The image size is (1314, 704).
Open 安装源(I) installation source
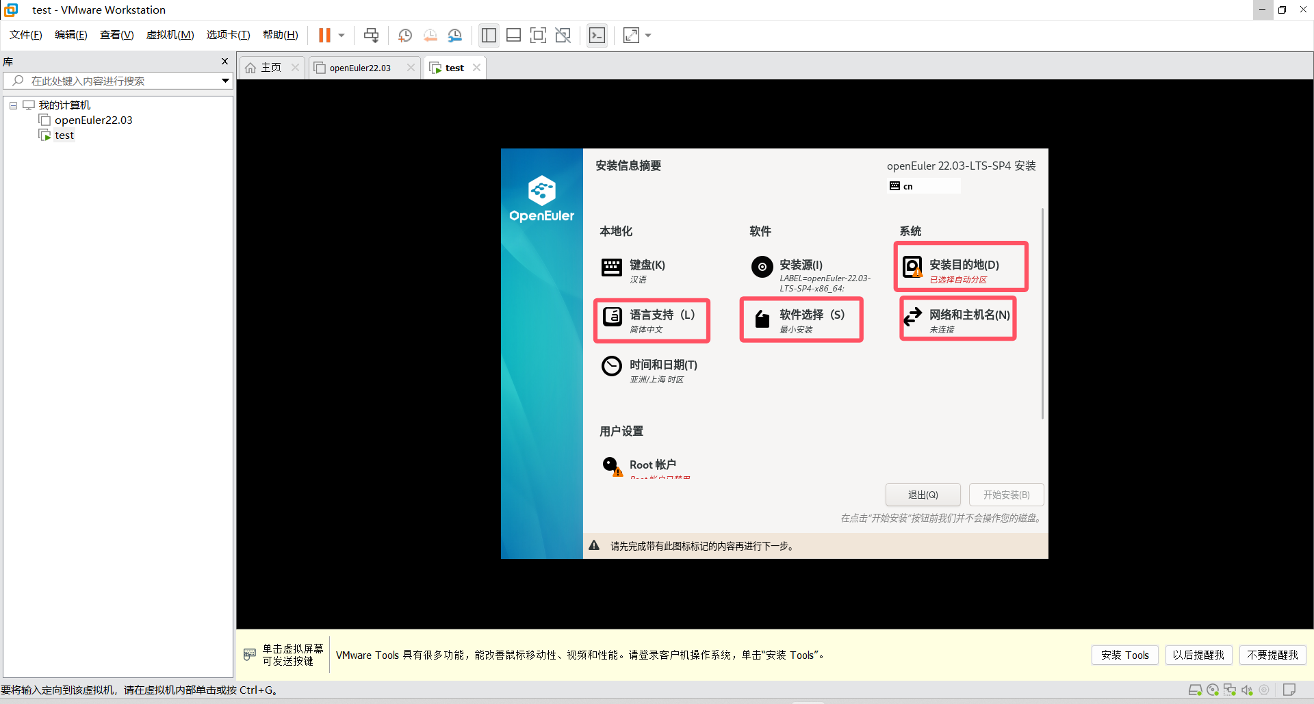[810, 275]
